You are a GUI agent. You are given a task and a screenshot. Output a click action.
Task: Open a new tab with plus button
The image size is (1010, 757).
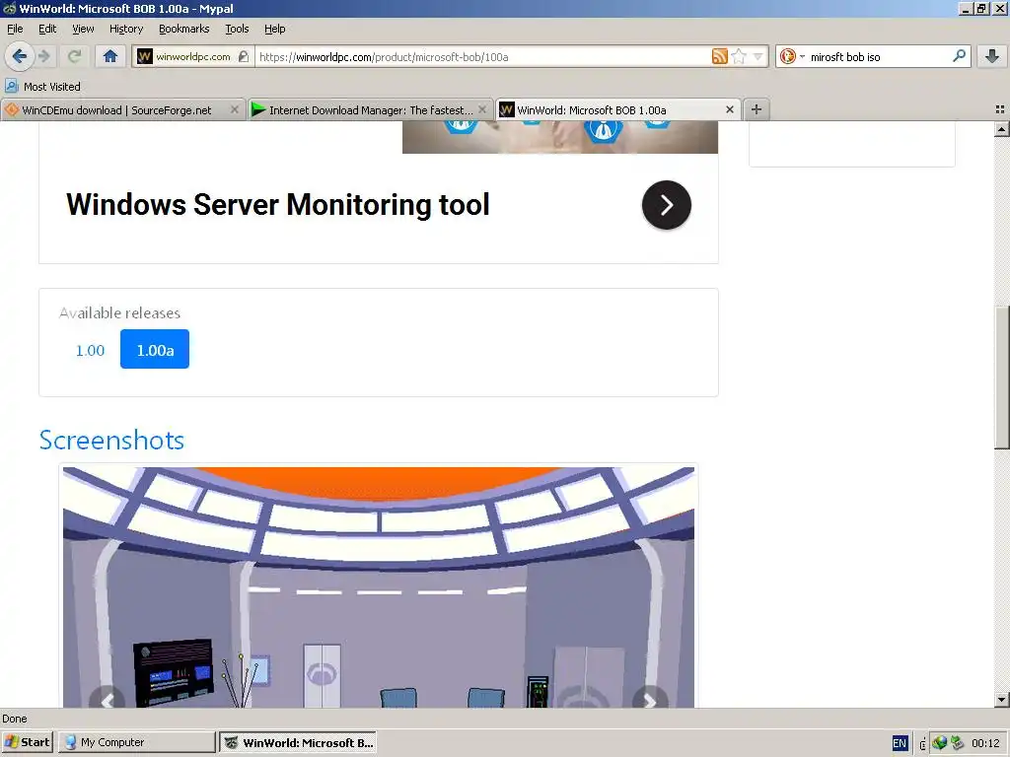757,110
